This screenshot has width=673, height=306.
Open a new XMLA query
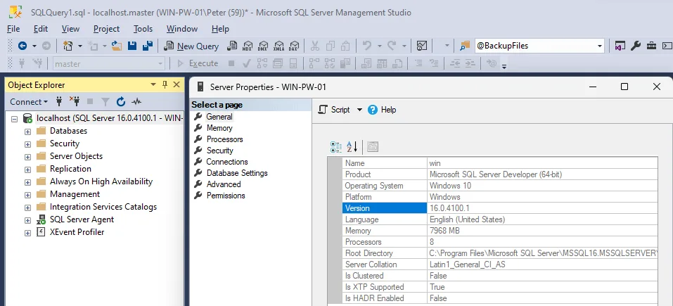(279, 46)
